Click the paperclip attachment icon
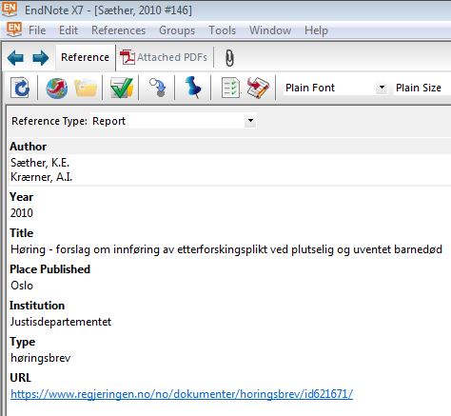 [x=229, y=58]
